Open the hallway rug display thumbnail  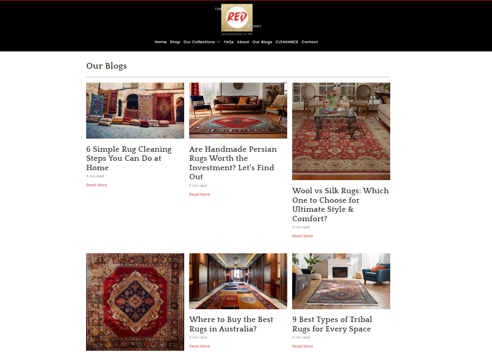(238, 281)
